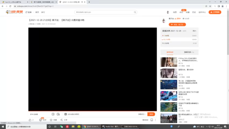The image size is (229, 129).
Task: Switch to the 弹幕列表 214 tab
Action: pyautogui.click(x=189, y=52)
